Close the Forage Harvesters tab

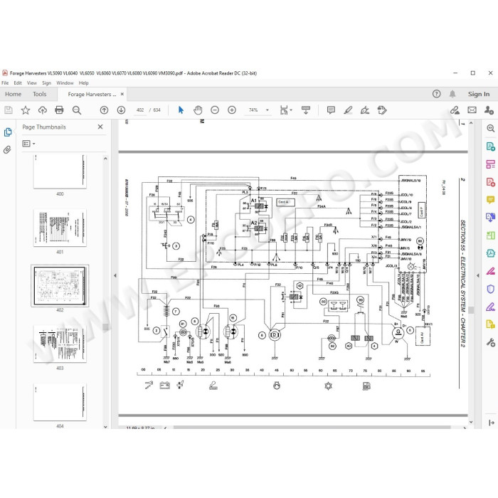[122, 94]
